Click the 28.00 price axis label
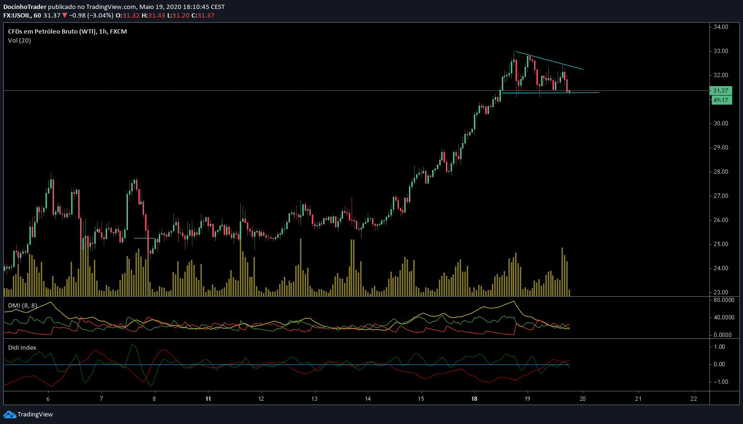743x424 pixels. click(721, 172)
